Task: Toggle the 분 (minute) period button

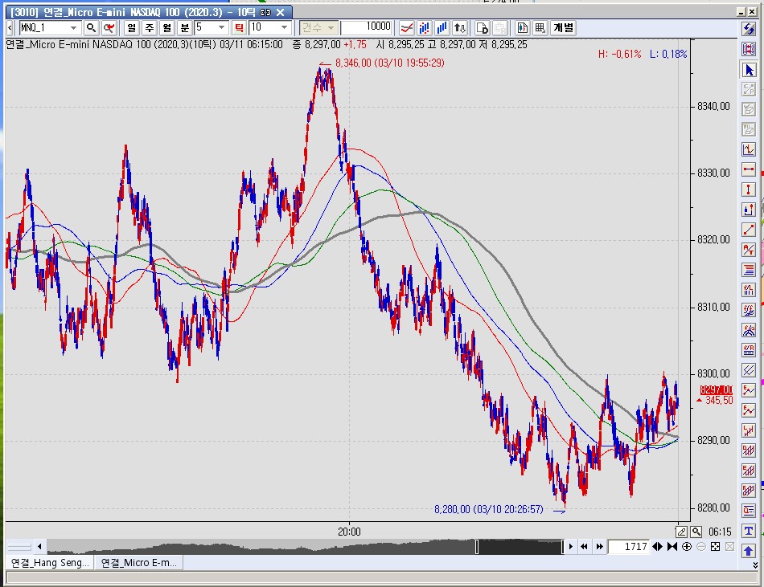Action: click(x=183, y=27)
